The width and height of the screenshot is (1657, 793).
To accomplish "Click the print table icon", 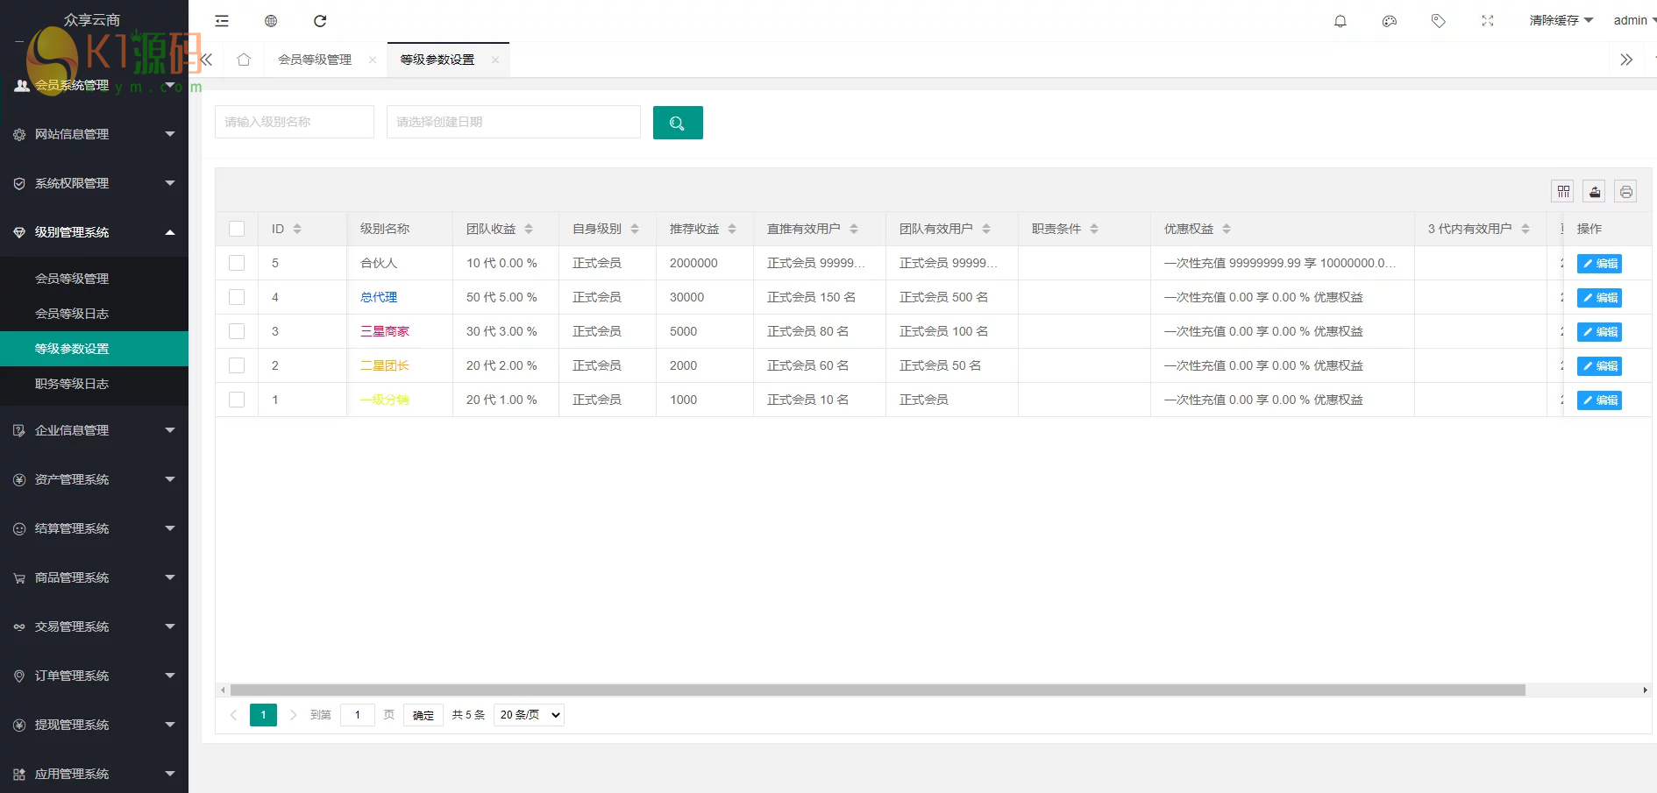I will point(1625,192).
